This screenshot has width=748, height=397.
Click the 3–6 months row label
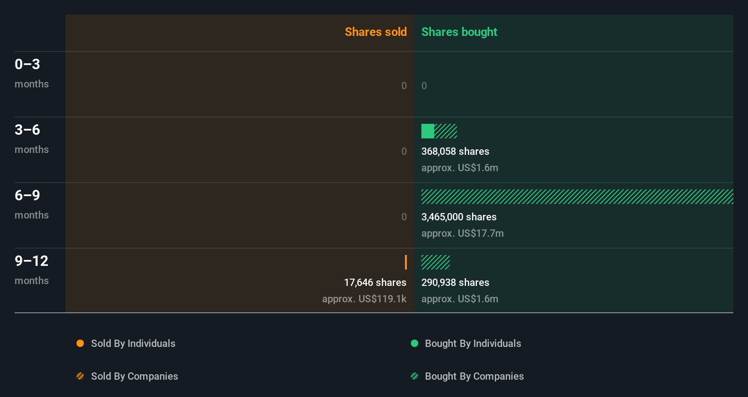pyautogui.click(x=31, y=139)
